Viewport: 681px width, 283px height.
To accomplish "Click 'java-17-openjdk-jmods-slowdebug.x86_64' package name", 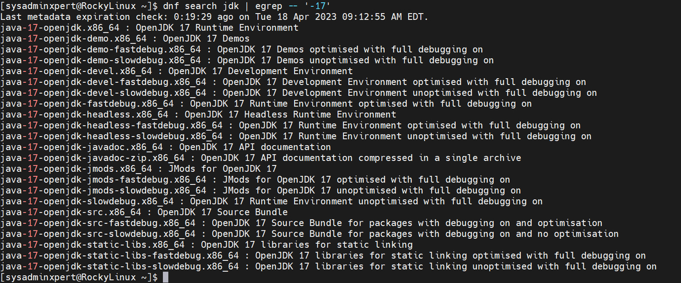I will [103, 190].
